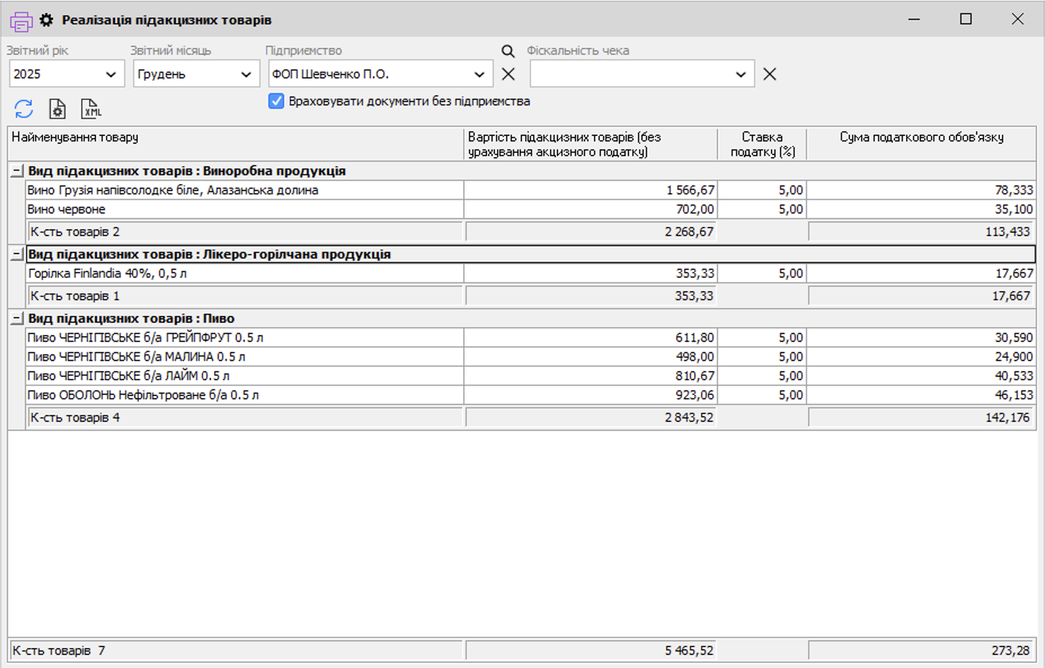Collapse the Лікеро-горілчана продукція group

click(x=17, y=255)
